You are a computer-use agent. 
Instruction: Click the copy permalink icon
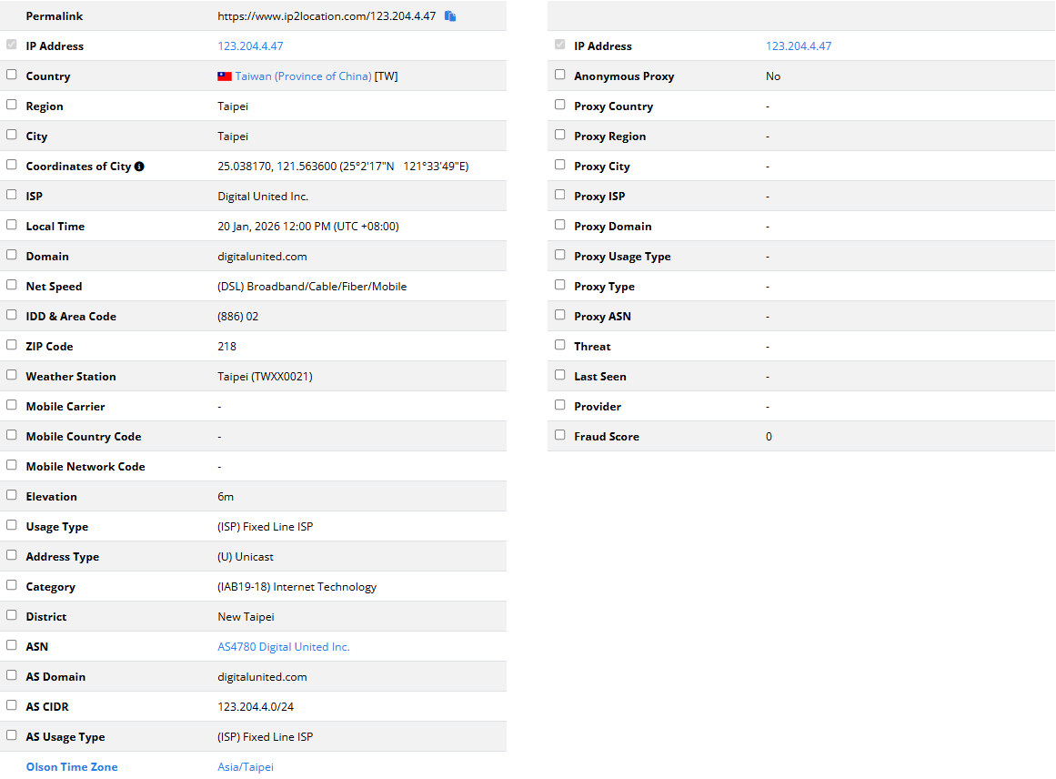[449, 16]
